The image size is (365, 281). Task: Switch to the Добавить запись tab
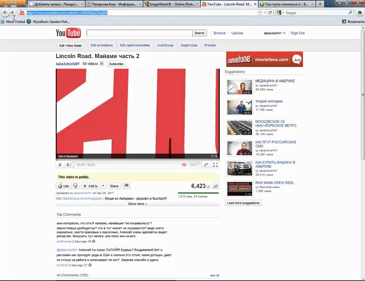pos(56,4)
